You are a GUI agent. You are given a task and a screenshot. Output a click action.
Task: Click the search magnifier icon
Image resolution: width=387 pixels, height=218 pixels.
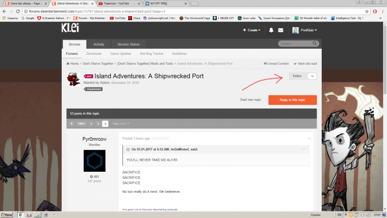(315, 43)
